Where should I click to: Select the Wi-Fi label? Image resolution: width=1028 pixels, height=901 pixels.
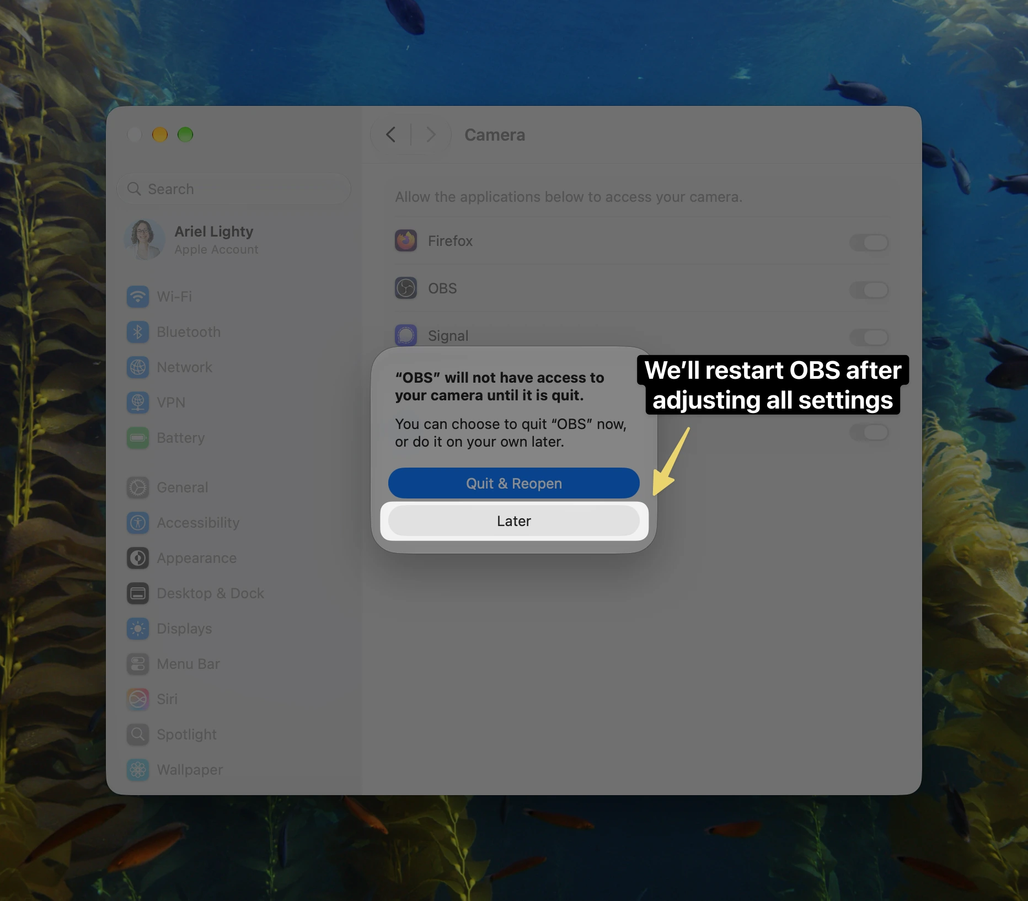point(174,297)
